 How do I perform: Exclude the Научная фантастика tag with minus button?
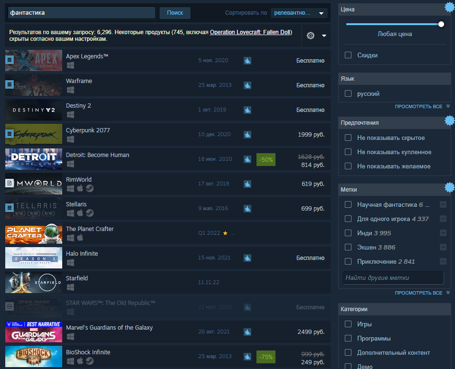point(443,204)
